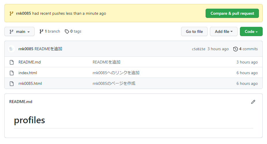Open commit message in README.md row
Image resolution: width=267 pixels, height=144 pixels.
click(106, 62)
